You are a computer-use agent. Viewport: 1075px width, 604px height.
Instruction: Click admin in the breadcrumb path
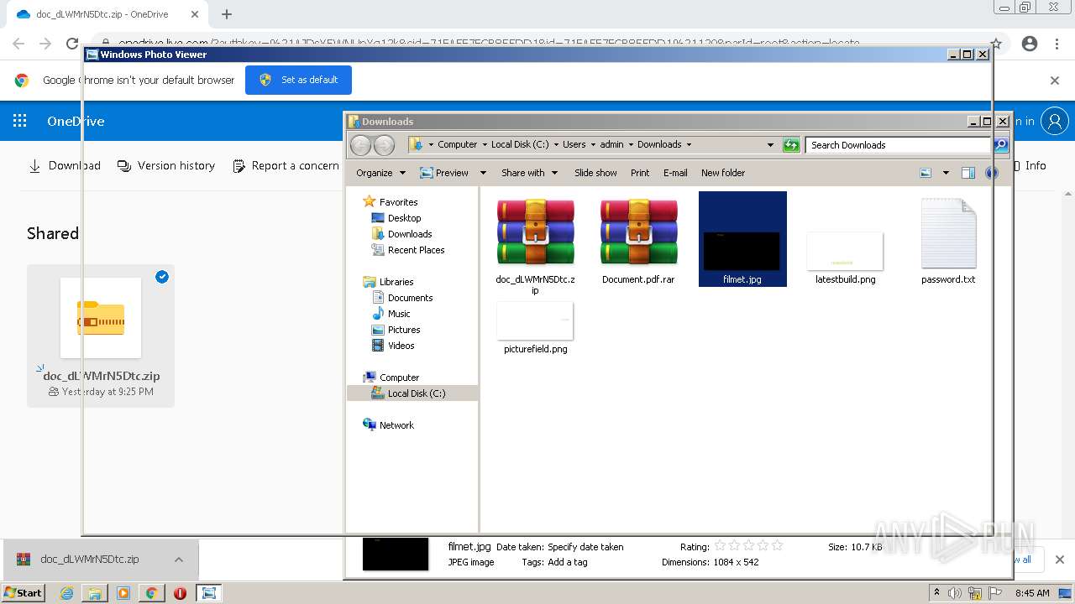(611, 144)
